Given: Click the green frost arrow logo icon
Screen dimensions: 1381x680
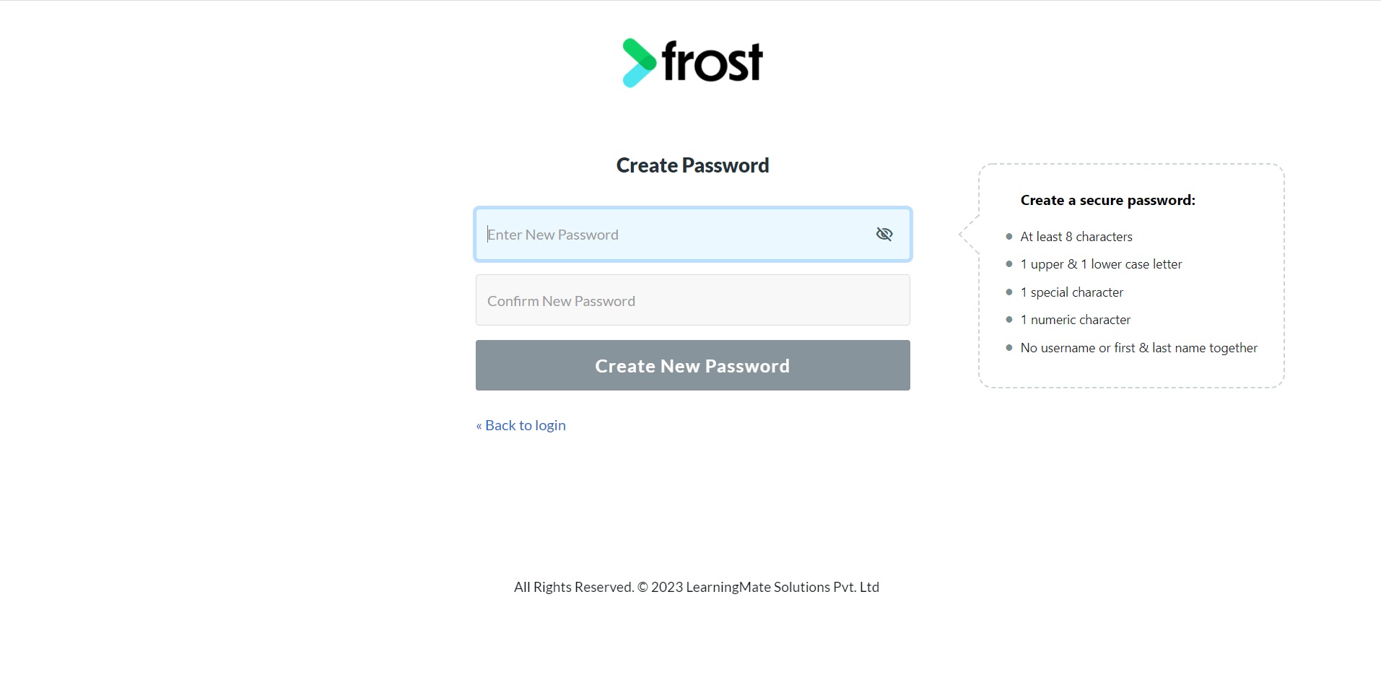Looking at the screenshot, I should pos(639,63).
